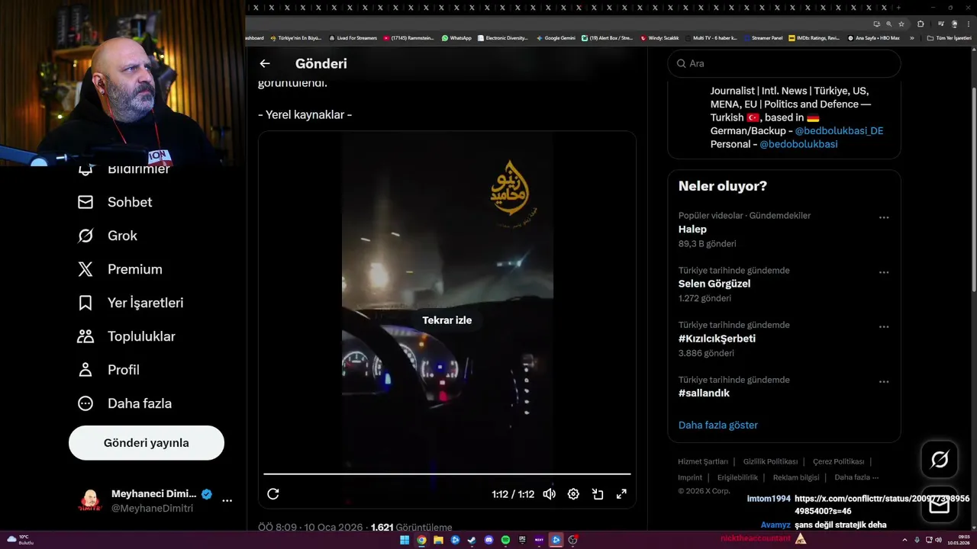
Task: Open Discord from the taskbar
Action: (x=488, y=540)
